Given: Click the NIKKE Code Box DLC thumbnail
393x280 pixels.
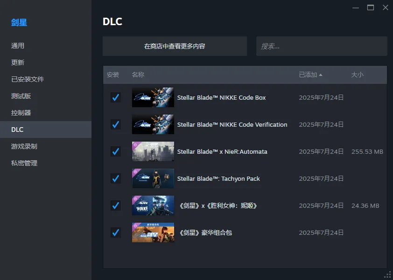Looking at the screenshot, I should pos(153,97).
